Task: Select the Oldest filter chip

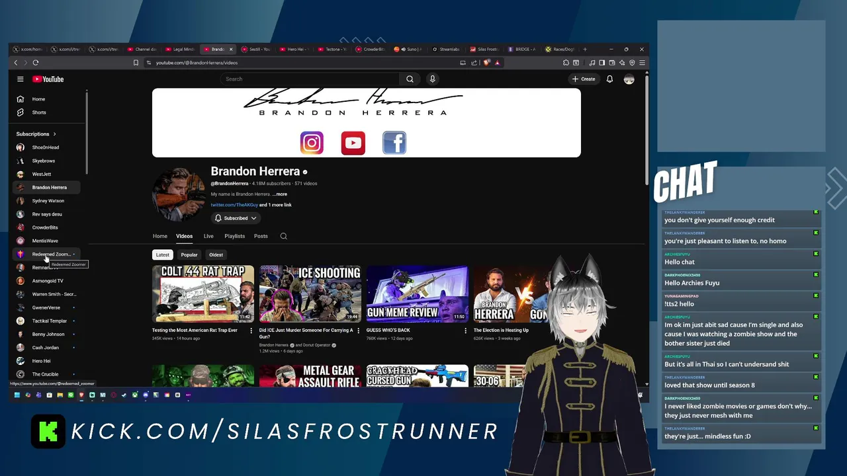Action: click(x=216, y=255)
